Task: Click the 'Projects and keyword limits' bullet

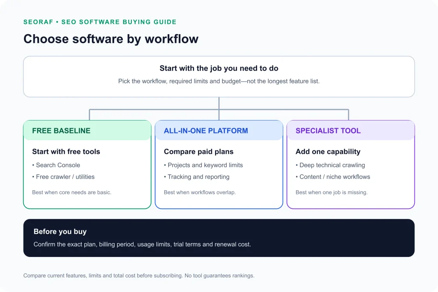Action: (203, 165)
